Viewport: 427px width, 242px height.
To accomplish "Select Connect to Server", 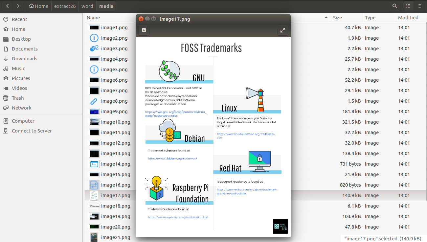I will coord(32,131).
